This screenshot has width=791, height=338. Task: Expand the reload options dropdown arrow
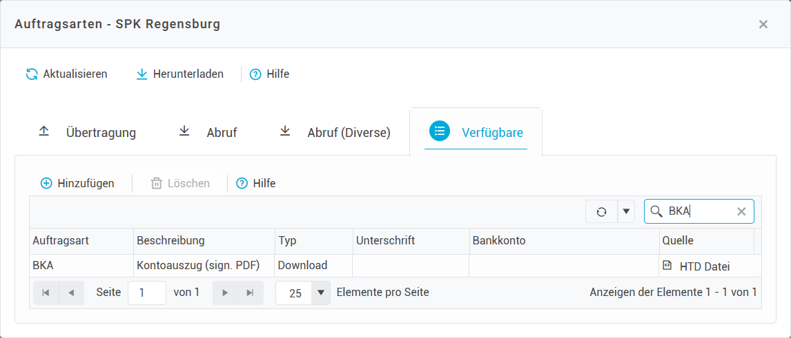626,212
